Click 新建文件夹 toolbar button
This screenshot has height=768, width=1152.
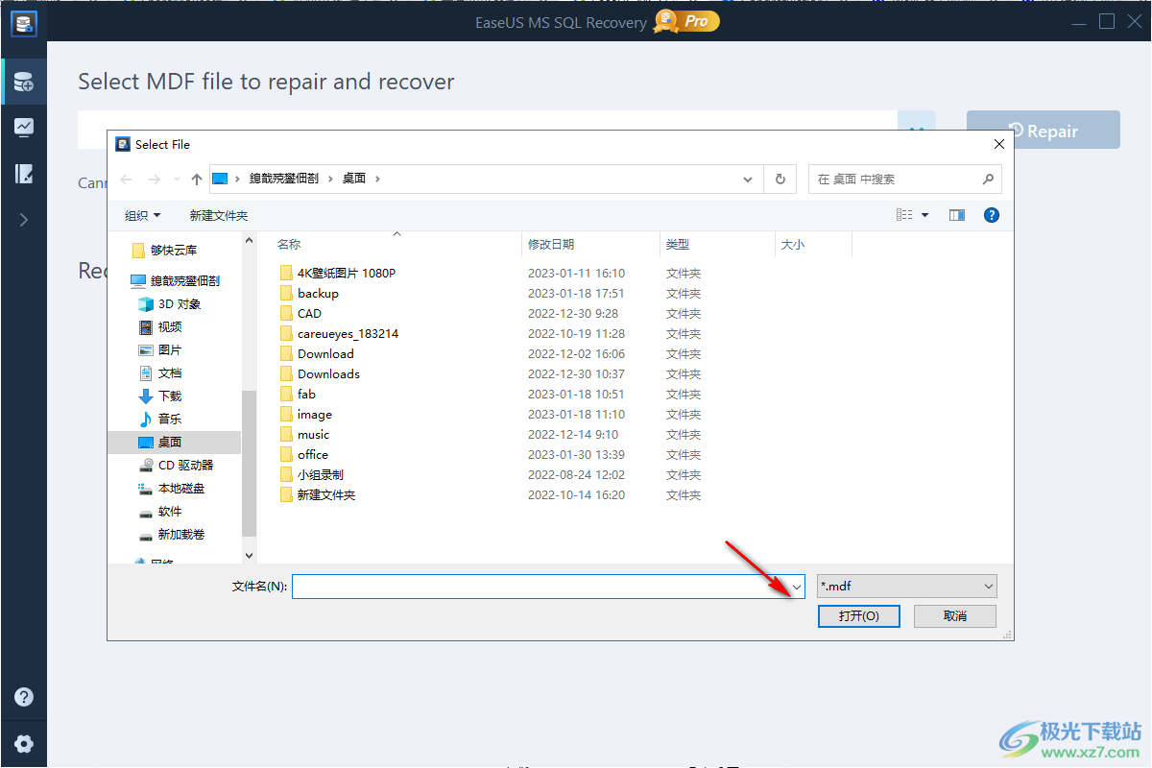coord(219,215)
